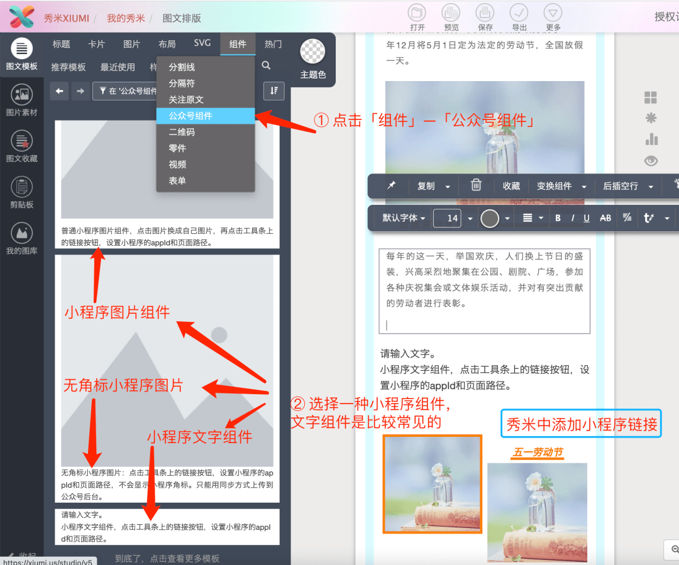Viewport: 679px width, 565px height.
Task: Expand the 复制 dropdown arrow
Action: [x=448, y=187]
